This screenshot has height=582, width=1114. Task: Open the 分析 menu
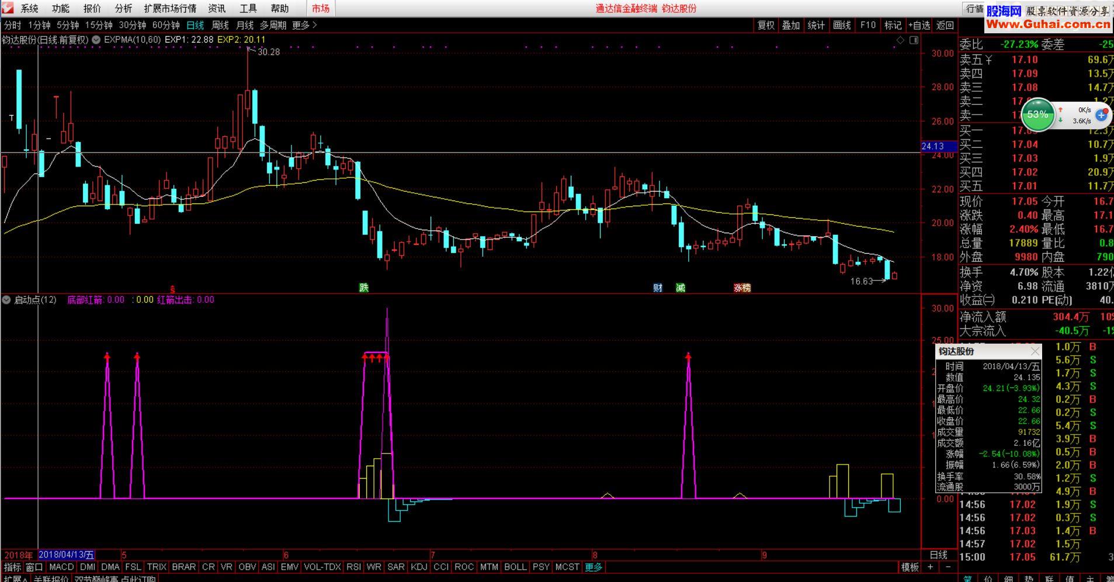coord(123,8)
